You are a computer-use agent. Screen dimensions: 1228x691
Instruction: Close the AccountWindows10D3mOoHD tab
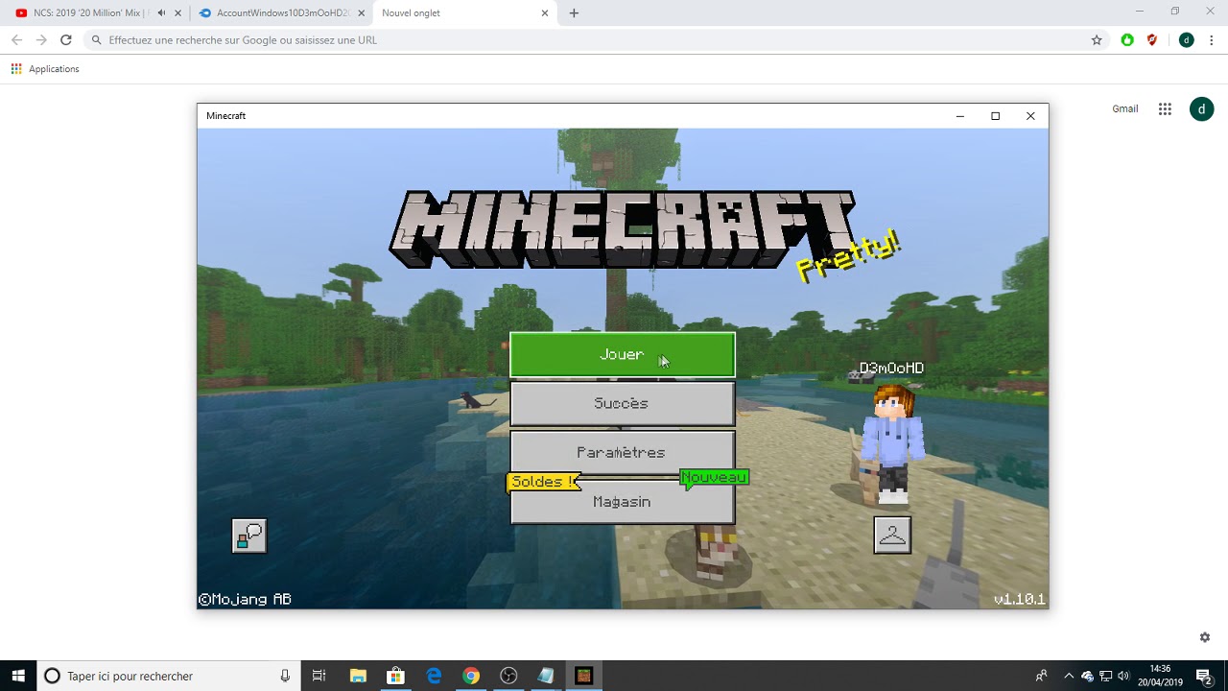click(362, 13)
